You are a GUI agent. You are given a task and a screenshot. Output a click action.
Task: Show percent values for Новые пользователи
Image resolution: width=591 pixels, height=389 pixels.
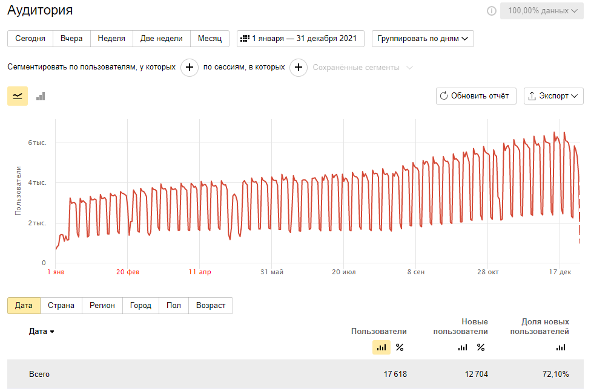point(481,347)
